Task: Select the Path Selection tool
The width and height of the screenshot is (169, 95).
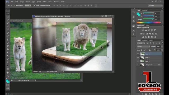Action: click(x=8, y=66)
